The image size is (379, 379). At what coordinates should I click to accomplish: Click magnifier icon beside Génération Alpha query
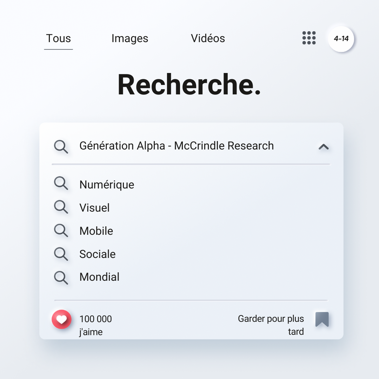point(61,146)
